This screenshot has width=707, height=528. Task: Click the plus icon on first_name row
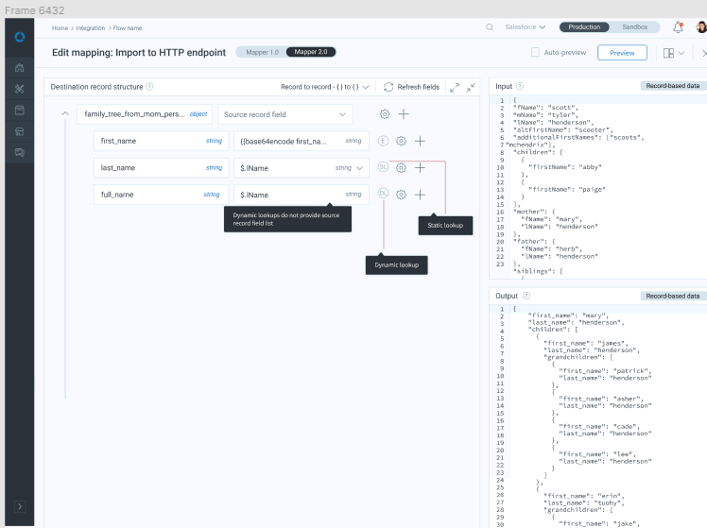420,141
